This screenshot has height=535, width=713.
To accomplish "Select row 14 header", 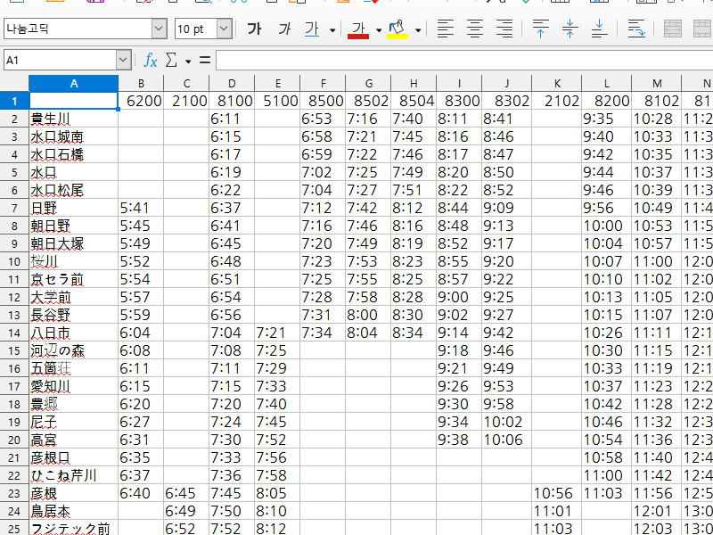I will click(x=14, y=333).
